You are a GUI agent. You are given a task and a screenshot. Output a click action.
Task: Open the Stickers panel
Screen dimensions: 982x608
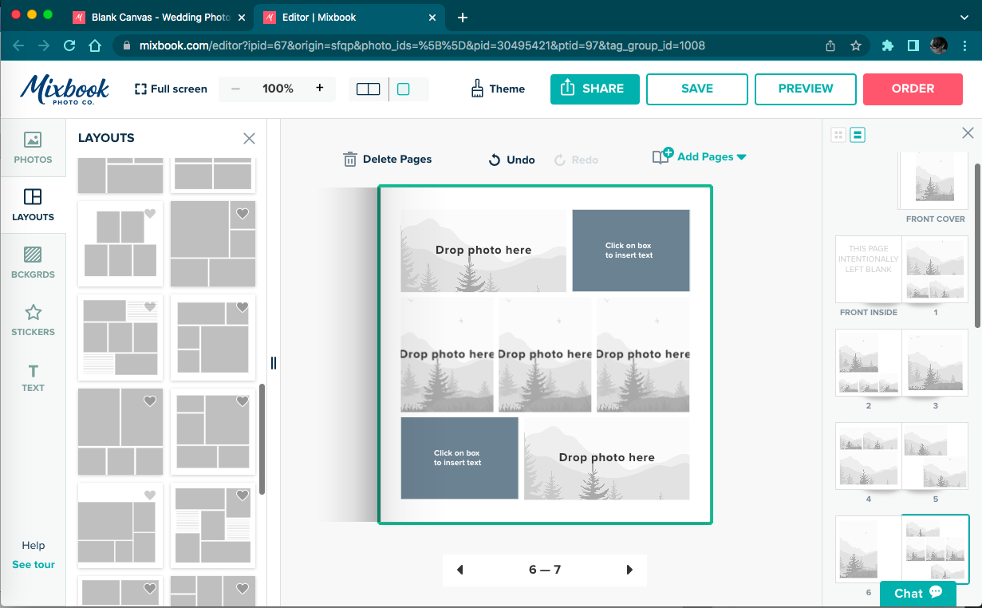[x=33, y=318]
